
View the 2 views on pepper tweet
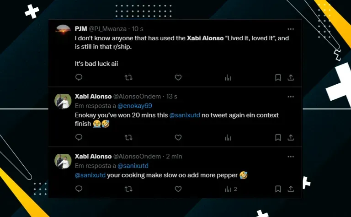231,189
